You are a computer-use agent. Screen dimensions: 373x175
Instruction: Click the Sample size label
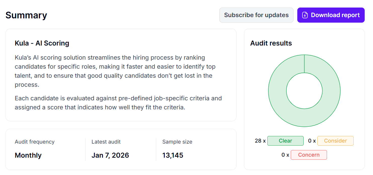coord(177,142)
